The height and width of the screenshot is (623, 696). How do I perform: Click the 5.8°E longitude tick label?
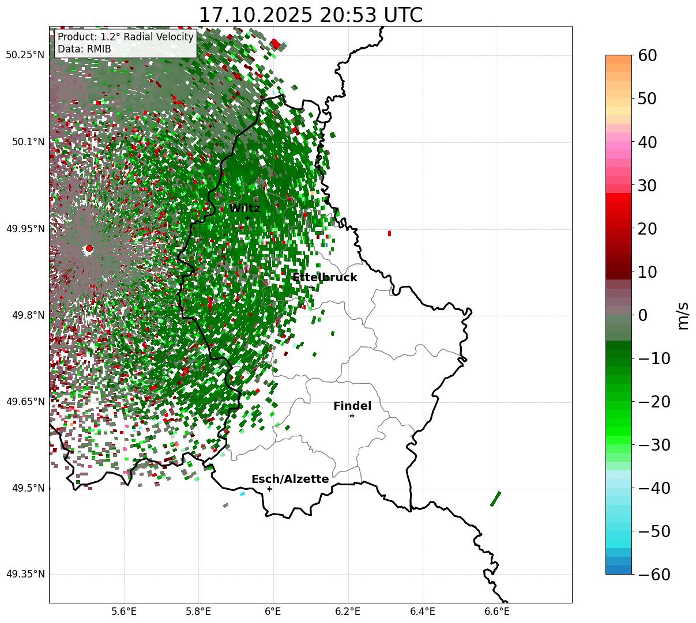[x=198, y=611]
